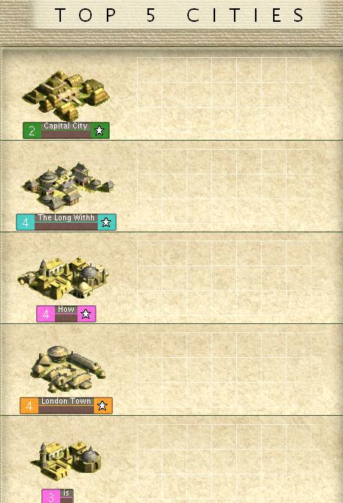The width and height of the screenshot is (343, 503).
Task: Click the progress bar under Capital City name
Action: (x=66, y=135)
